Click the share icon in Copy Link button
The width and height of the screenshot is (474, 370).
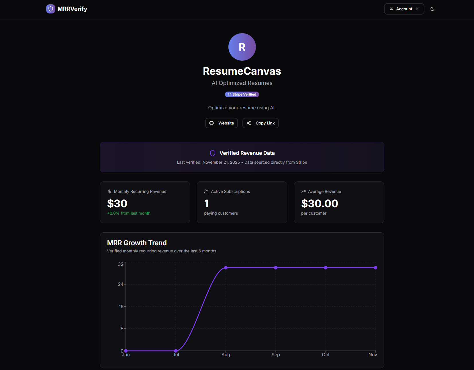coord(249,123)
